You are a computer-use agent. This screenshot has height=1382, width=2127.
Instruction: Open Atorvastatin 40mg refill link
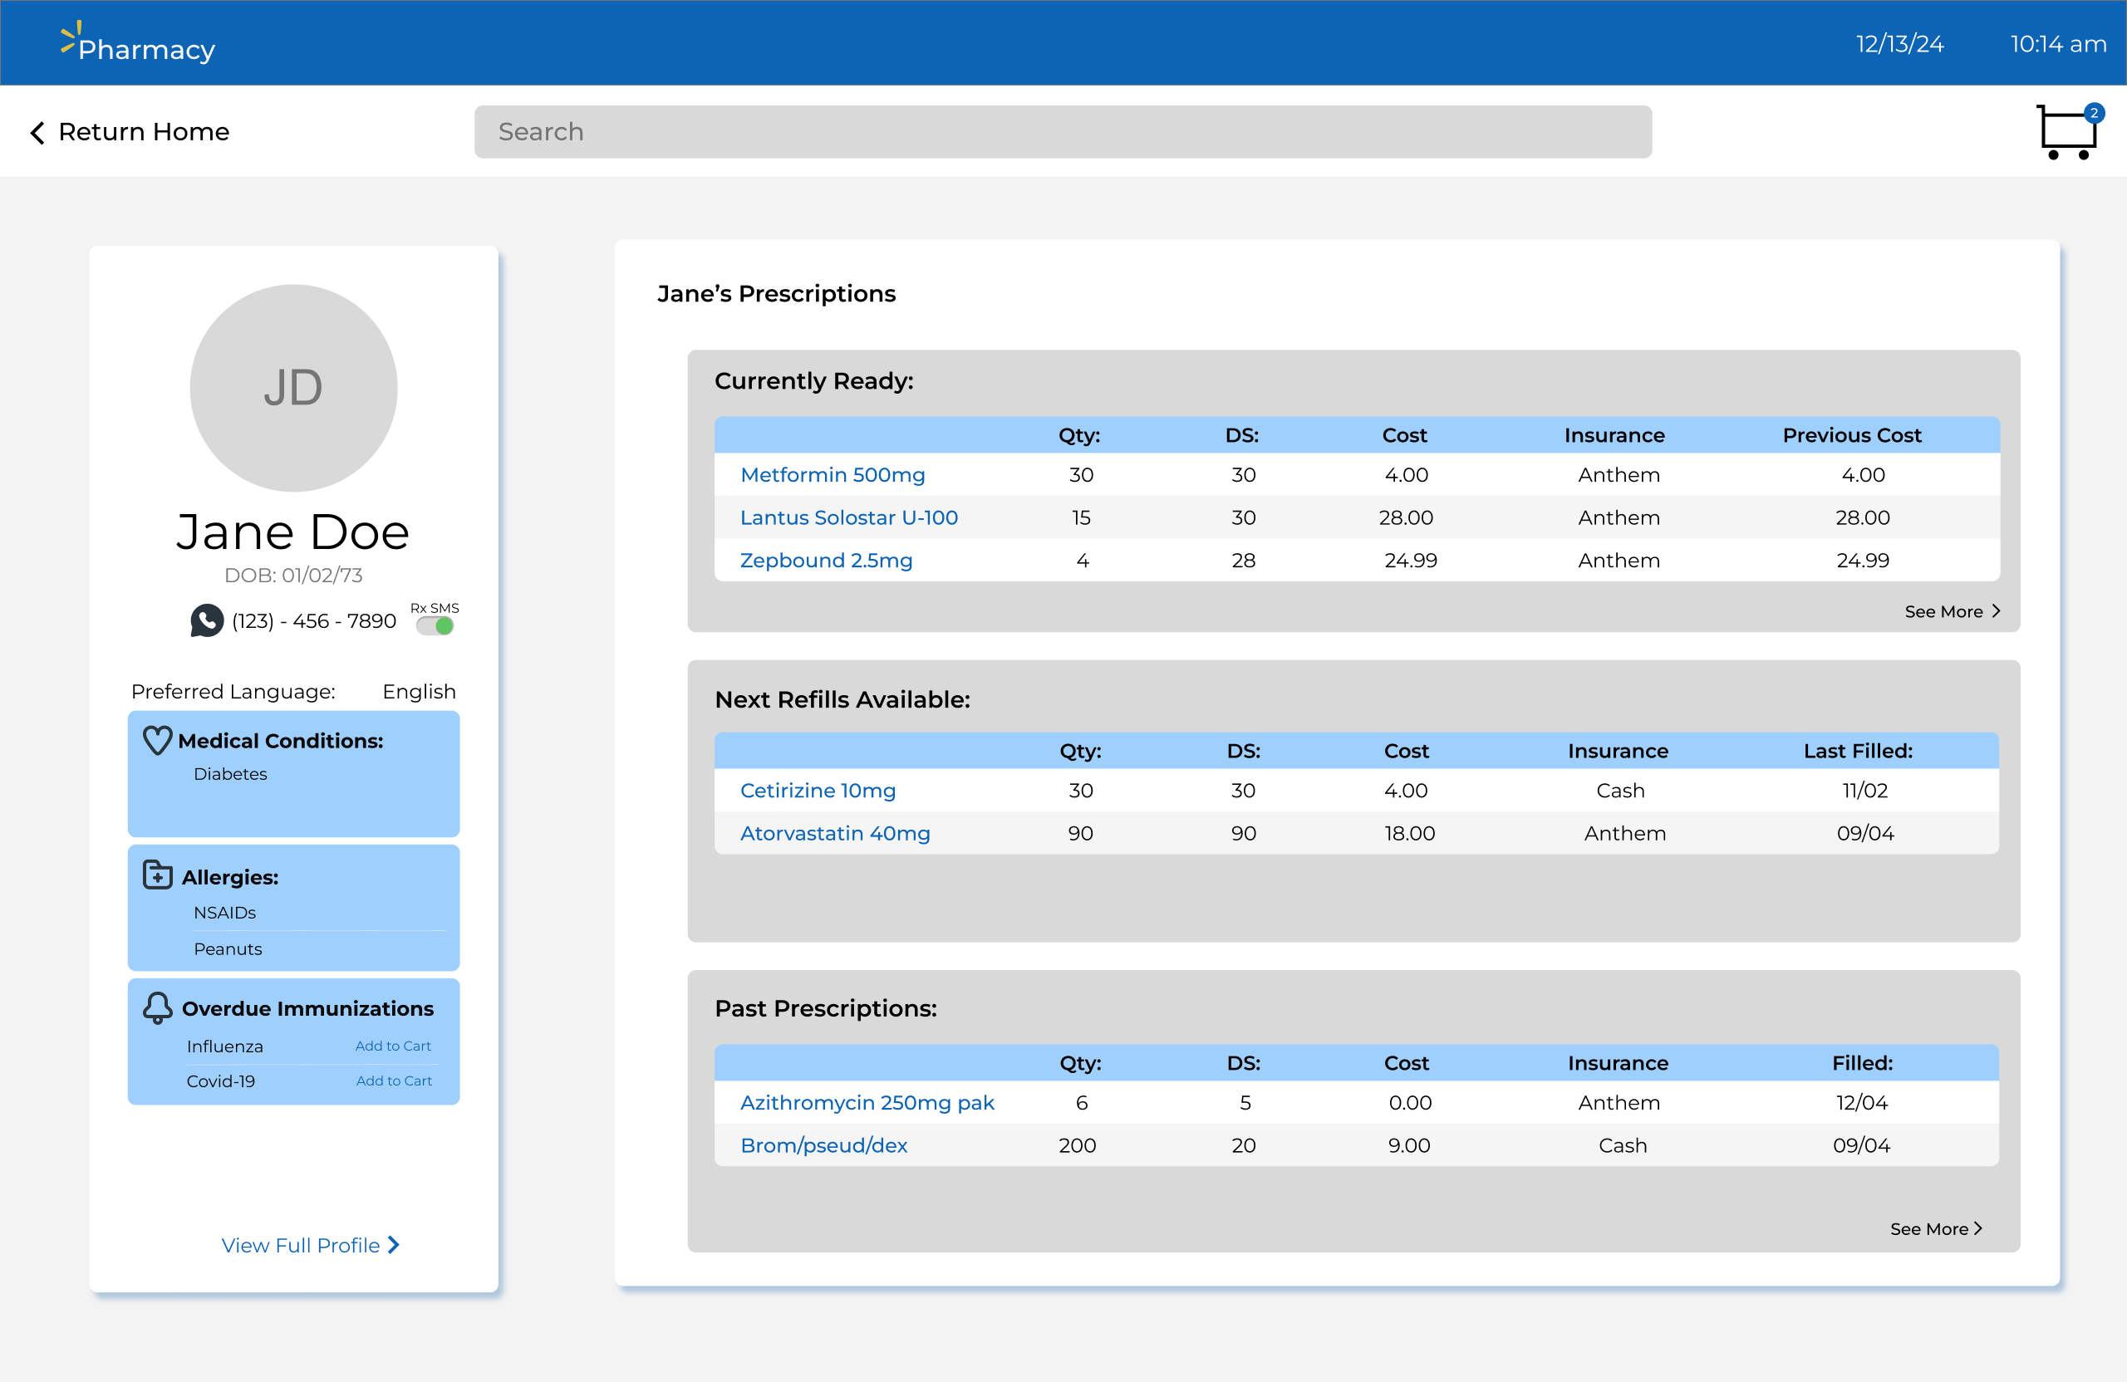(835, 832)
